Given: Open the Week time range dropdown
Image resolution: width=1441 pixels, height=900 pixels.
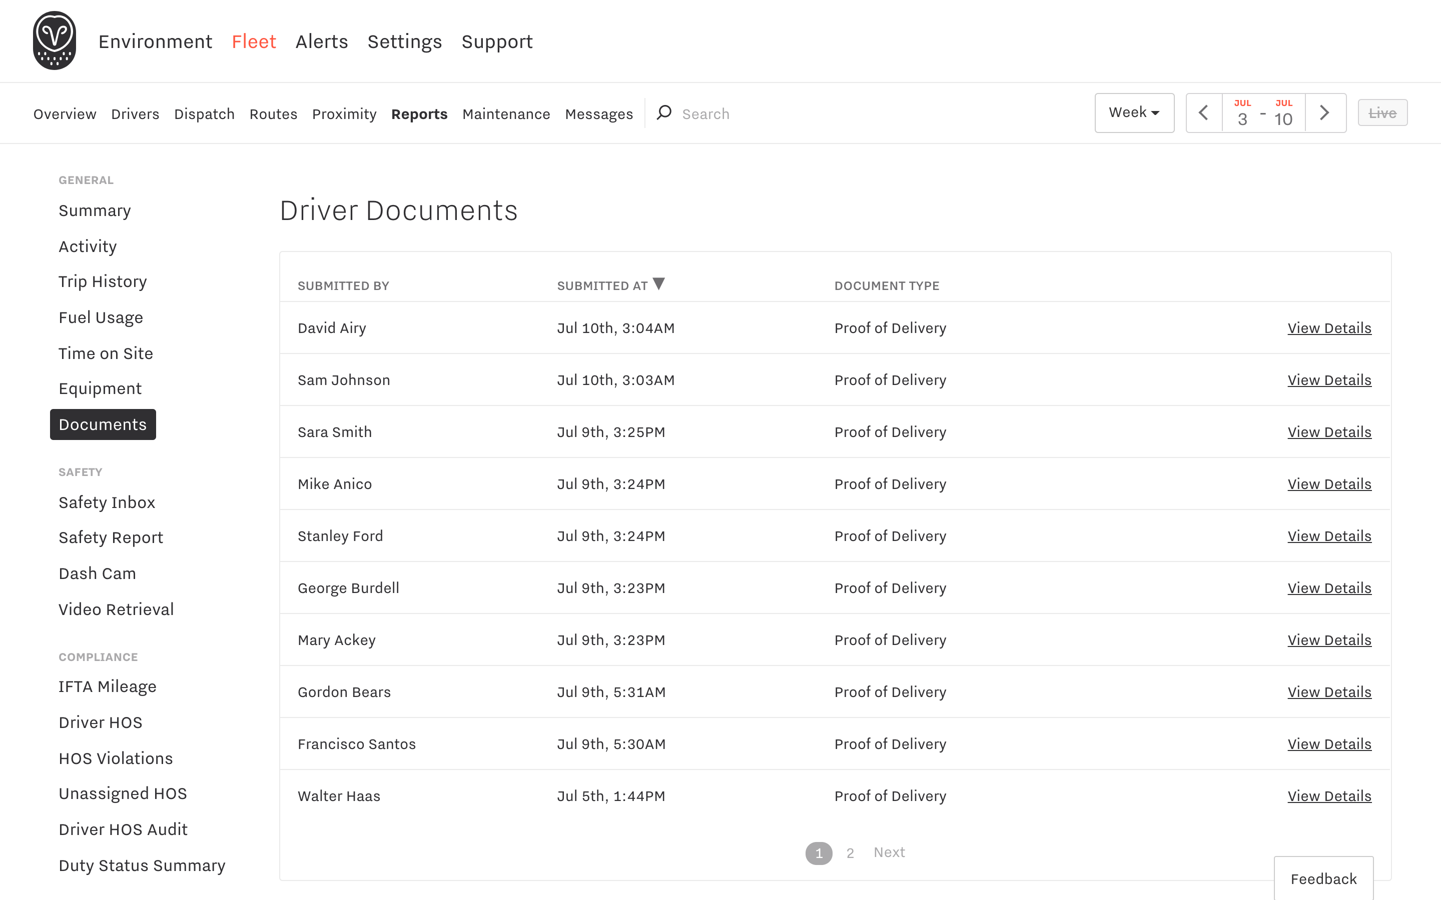Looking at the screenshot, I should click(1133, 112).
